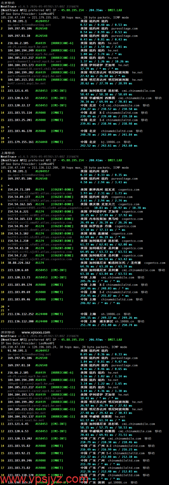
Task: Click hop IP 221.183.55.82
Action: click(19, 446)
